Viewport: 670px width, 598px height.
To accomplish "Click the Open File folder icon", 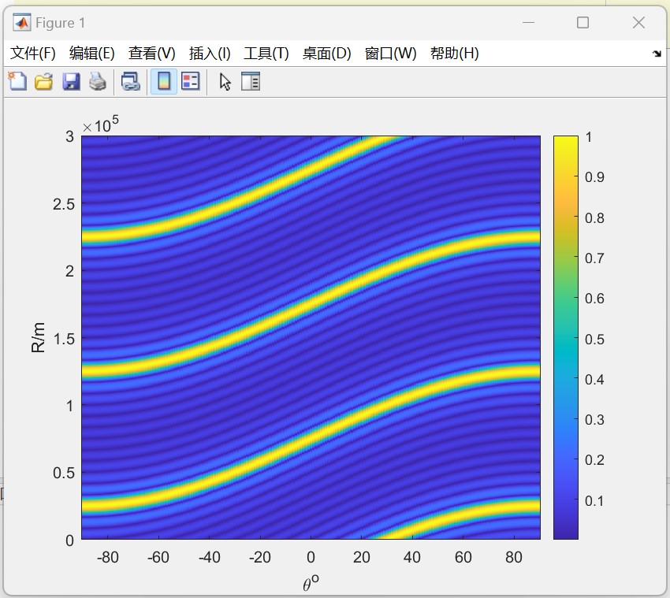I will pyautogui.click(x=44, y=81).
